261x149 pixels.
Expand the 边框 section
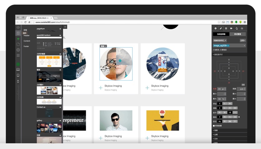tap(215, 135)
